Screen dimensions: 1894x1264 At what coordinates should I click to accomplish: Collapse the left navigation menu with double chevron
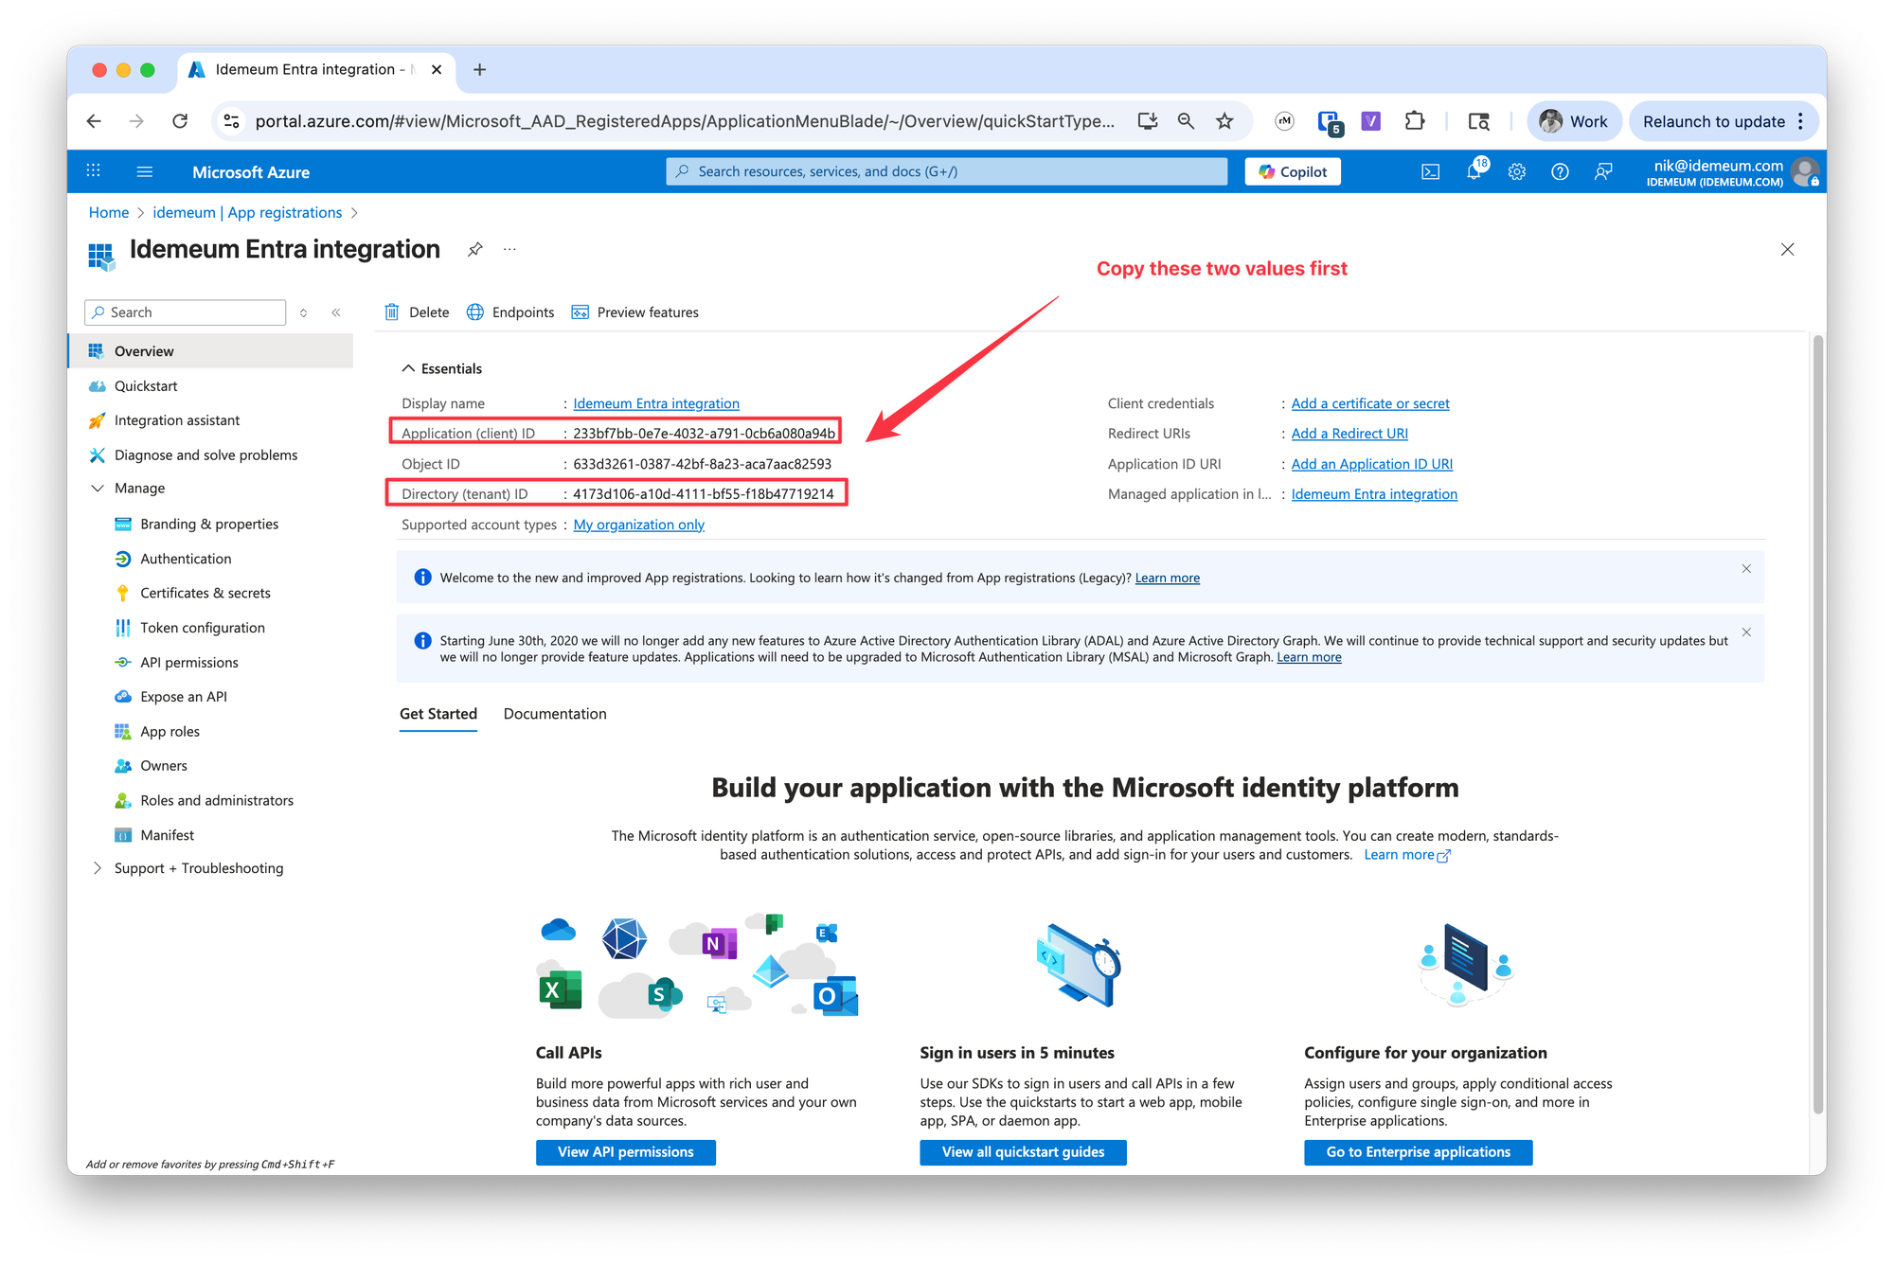(x=336, y=312)
